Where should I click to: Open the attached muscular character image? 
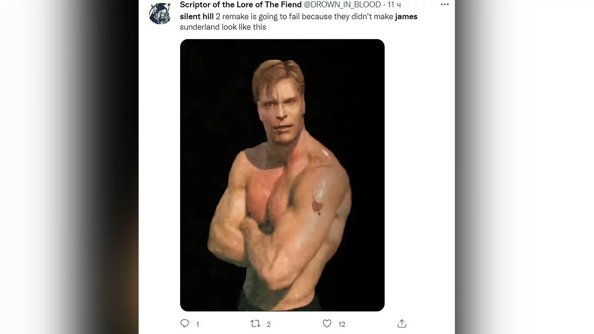282,175
